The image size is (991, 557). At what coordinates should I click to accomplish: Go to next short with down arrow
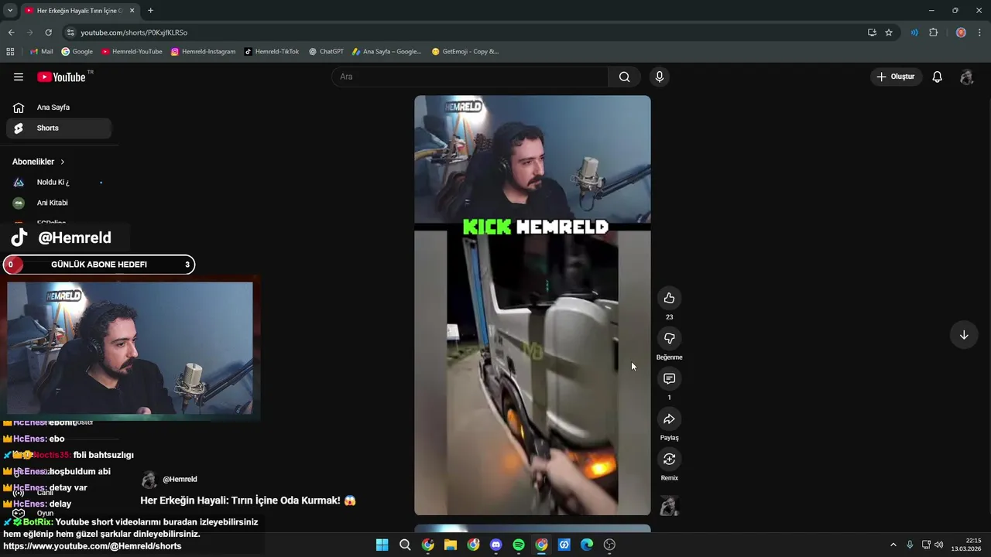(x=964, y=335)
